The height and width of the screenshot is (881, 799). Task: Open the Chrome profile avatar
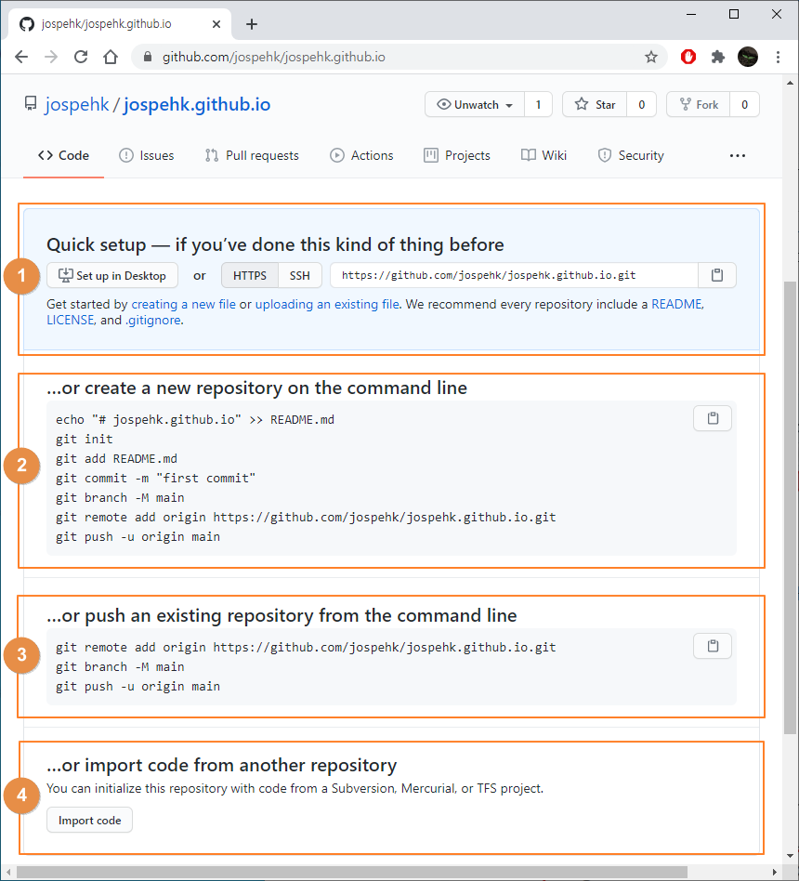click(x=748, y=57)
